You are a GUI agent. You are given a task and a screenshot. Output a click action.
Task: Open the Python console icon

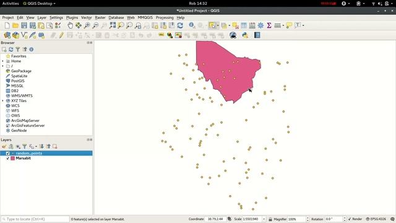point(245,35)
